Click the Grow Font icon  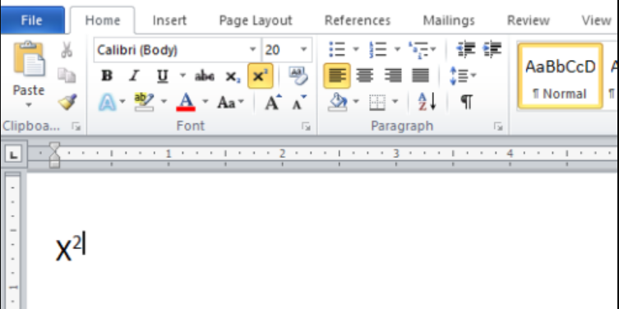[x=273, y=102]
